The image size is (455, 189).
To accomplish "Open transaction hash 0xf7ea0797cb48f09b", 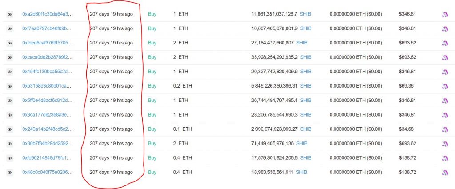I will tap(47, 28).
